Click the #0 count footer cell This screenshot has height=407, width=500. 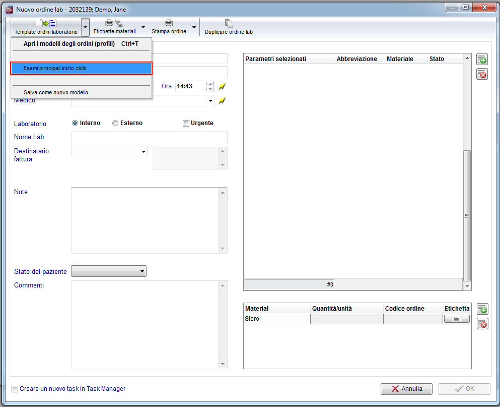pos(289,284)
